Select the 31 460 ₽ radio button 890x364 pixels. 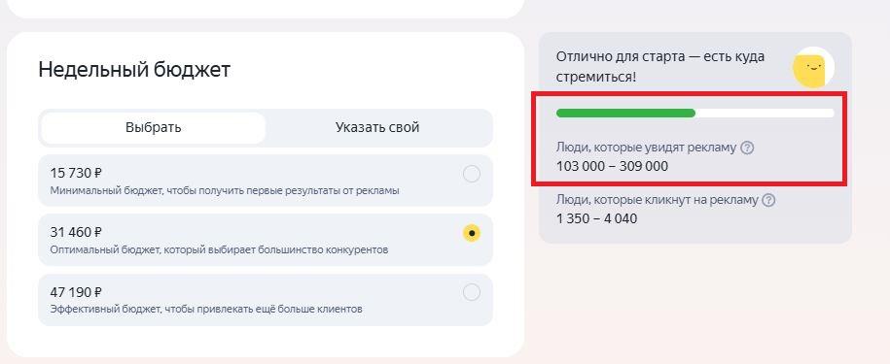[472, 233]
